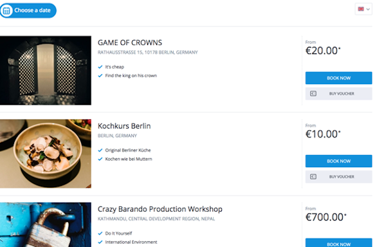This screenshot has width=386, height=247.
Task: Click checkmark beside "Find the king on his crown"
Action: (100, 75)
